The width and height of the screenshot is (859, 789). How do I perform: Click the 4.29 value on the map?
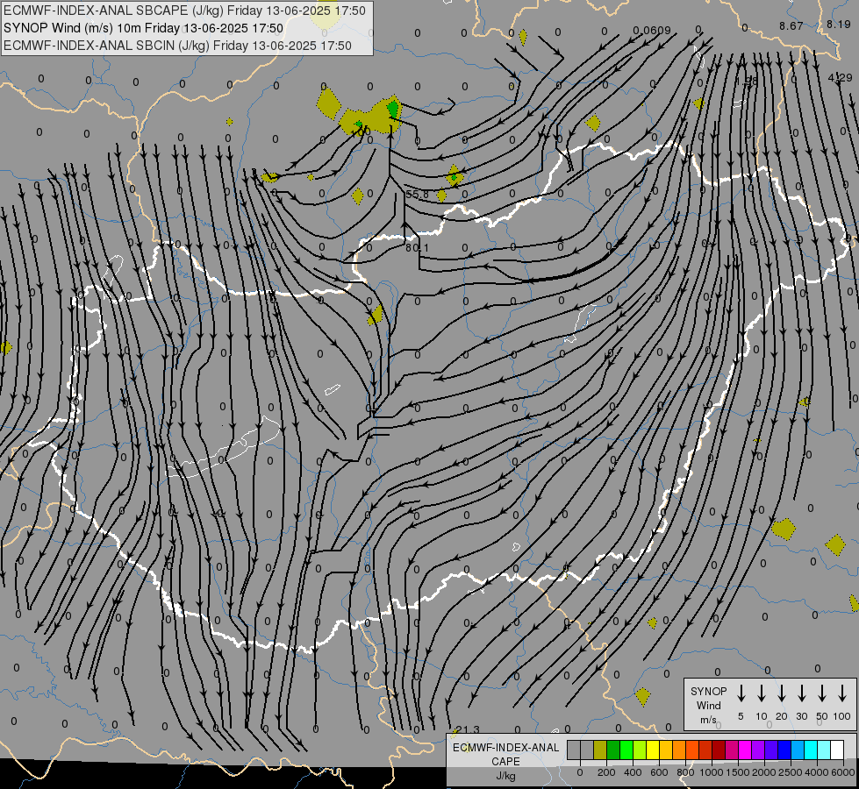click(840, 78)
